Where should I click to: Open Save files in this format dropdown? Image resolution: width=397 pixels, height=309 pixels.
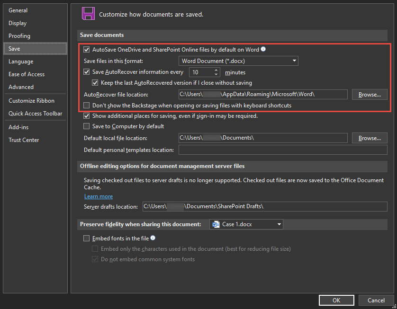coord(238,61)
